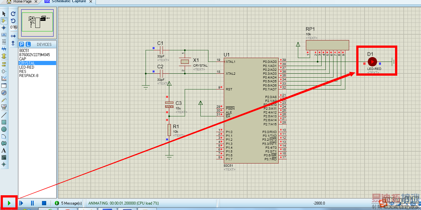Step the simulation one frame
Viewport: 421px width, 210px height.
21,203
